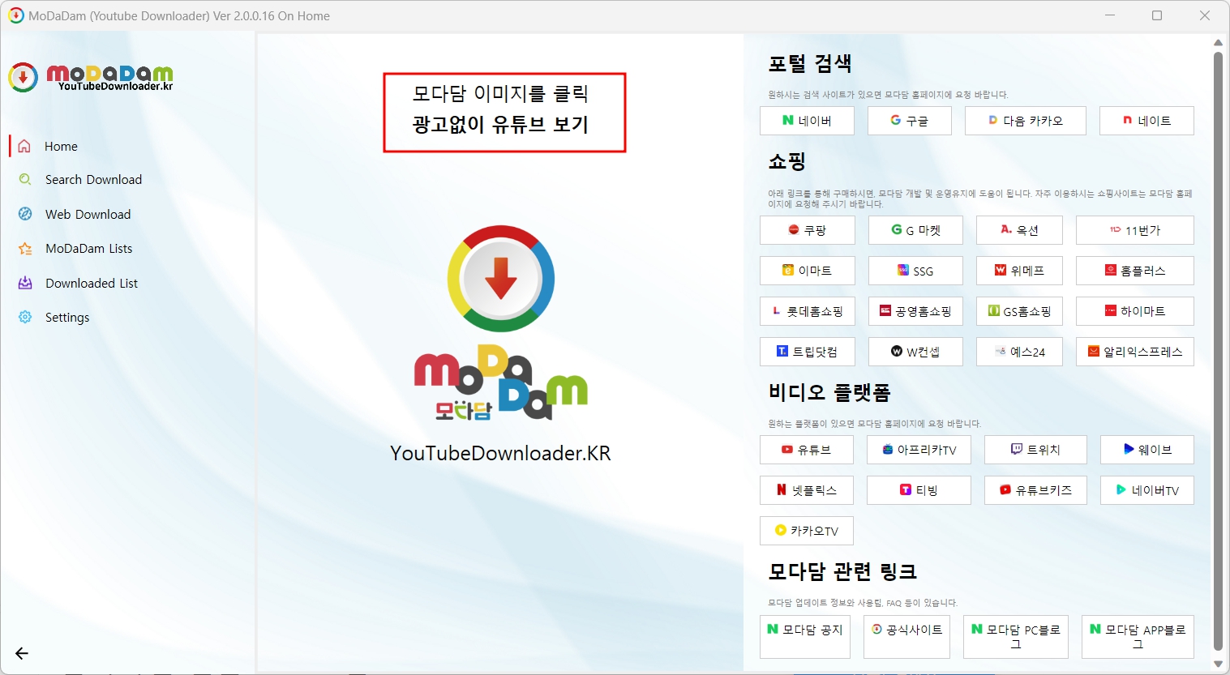1230x675 pixels.
Task: Open G 마켓 shopping link
Action: [915, 230]
